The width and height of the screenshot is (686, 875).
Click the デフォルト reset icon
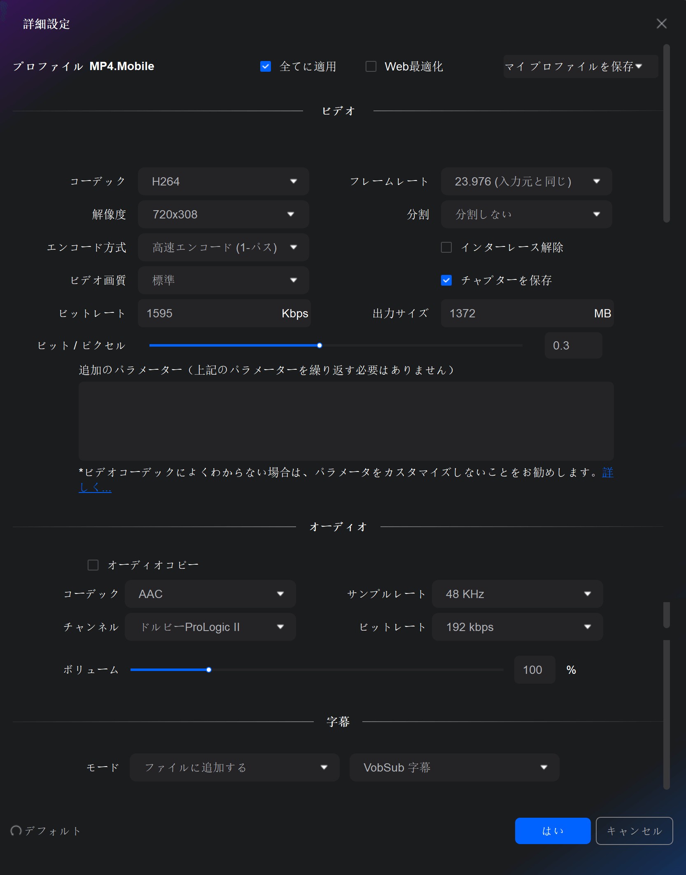(16, 830)
